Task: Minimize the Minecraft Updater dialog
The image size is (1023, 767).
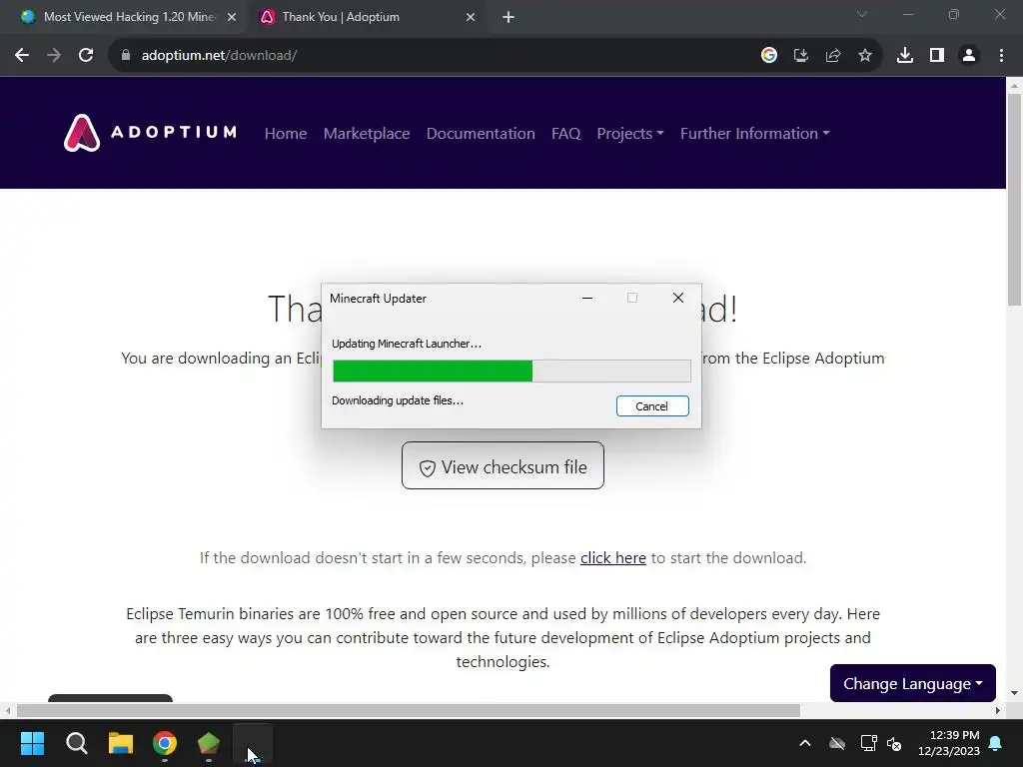Action: [587, 298]
